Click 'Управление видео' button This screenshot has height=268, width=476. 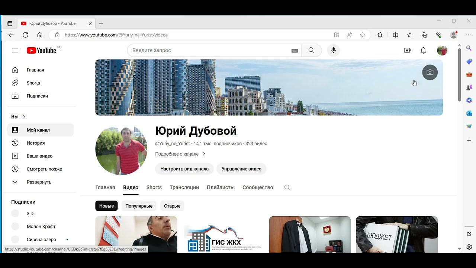241,169
